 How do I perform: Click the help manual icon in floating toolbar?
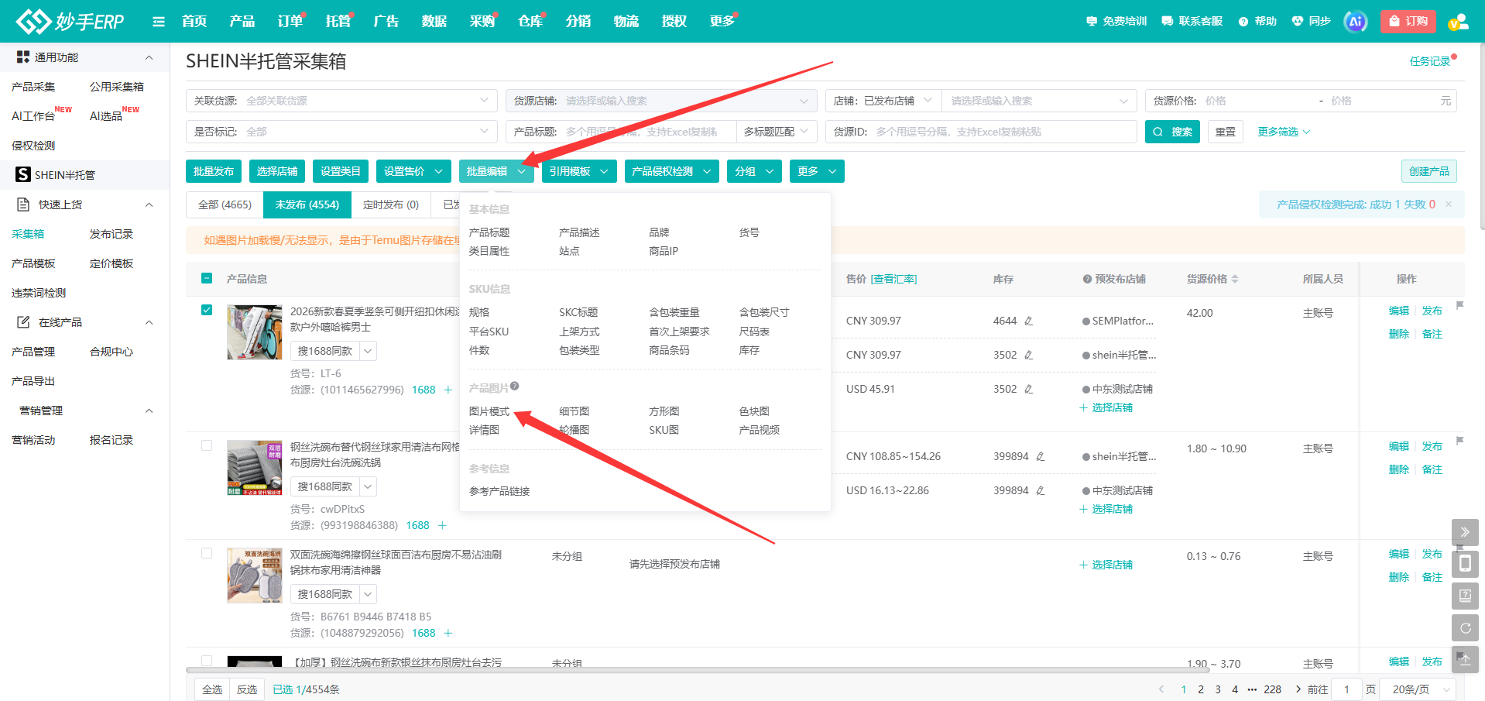pyautogui.click(x=1465, y=596)
